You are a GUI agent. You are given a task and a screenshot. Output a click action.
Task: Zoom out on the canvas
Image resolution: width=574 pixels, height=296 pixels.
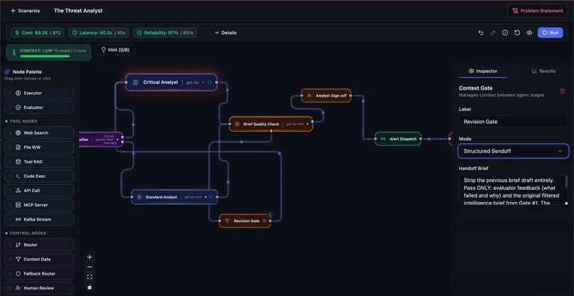pyautogui.click(x=90, y=267)
